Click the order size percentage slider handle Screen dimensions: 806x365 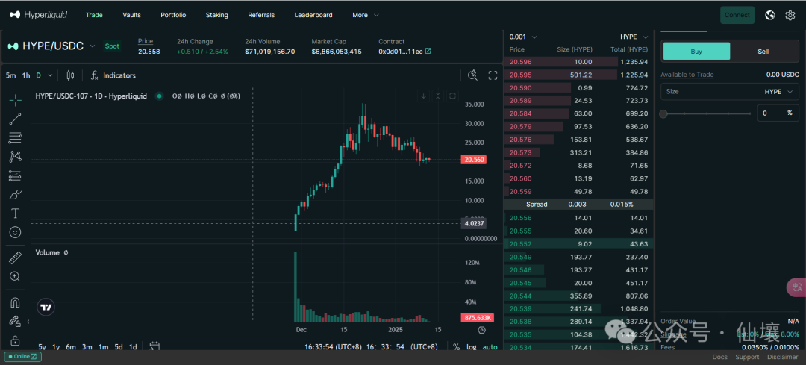[663, 113]
